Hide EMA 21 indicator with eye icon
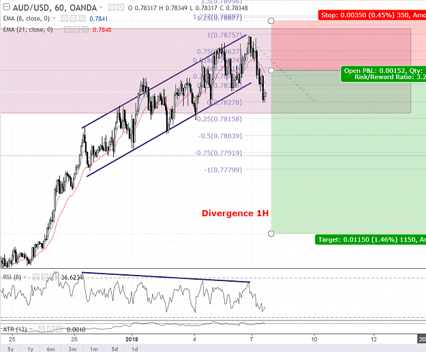The image size is (426, 352). click(x=67, y=29)
